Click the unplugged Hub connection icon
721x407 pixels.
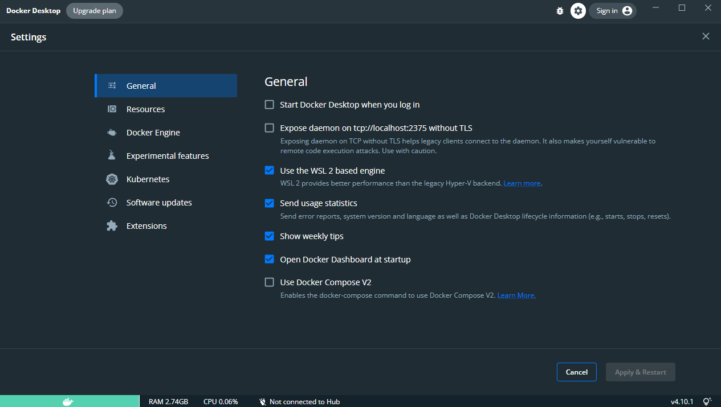point(262,402)
